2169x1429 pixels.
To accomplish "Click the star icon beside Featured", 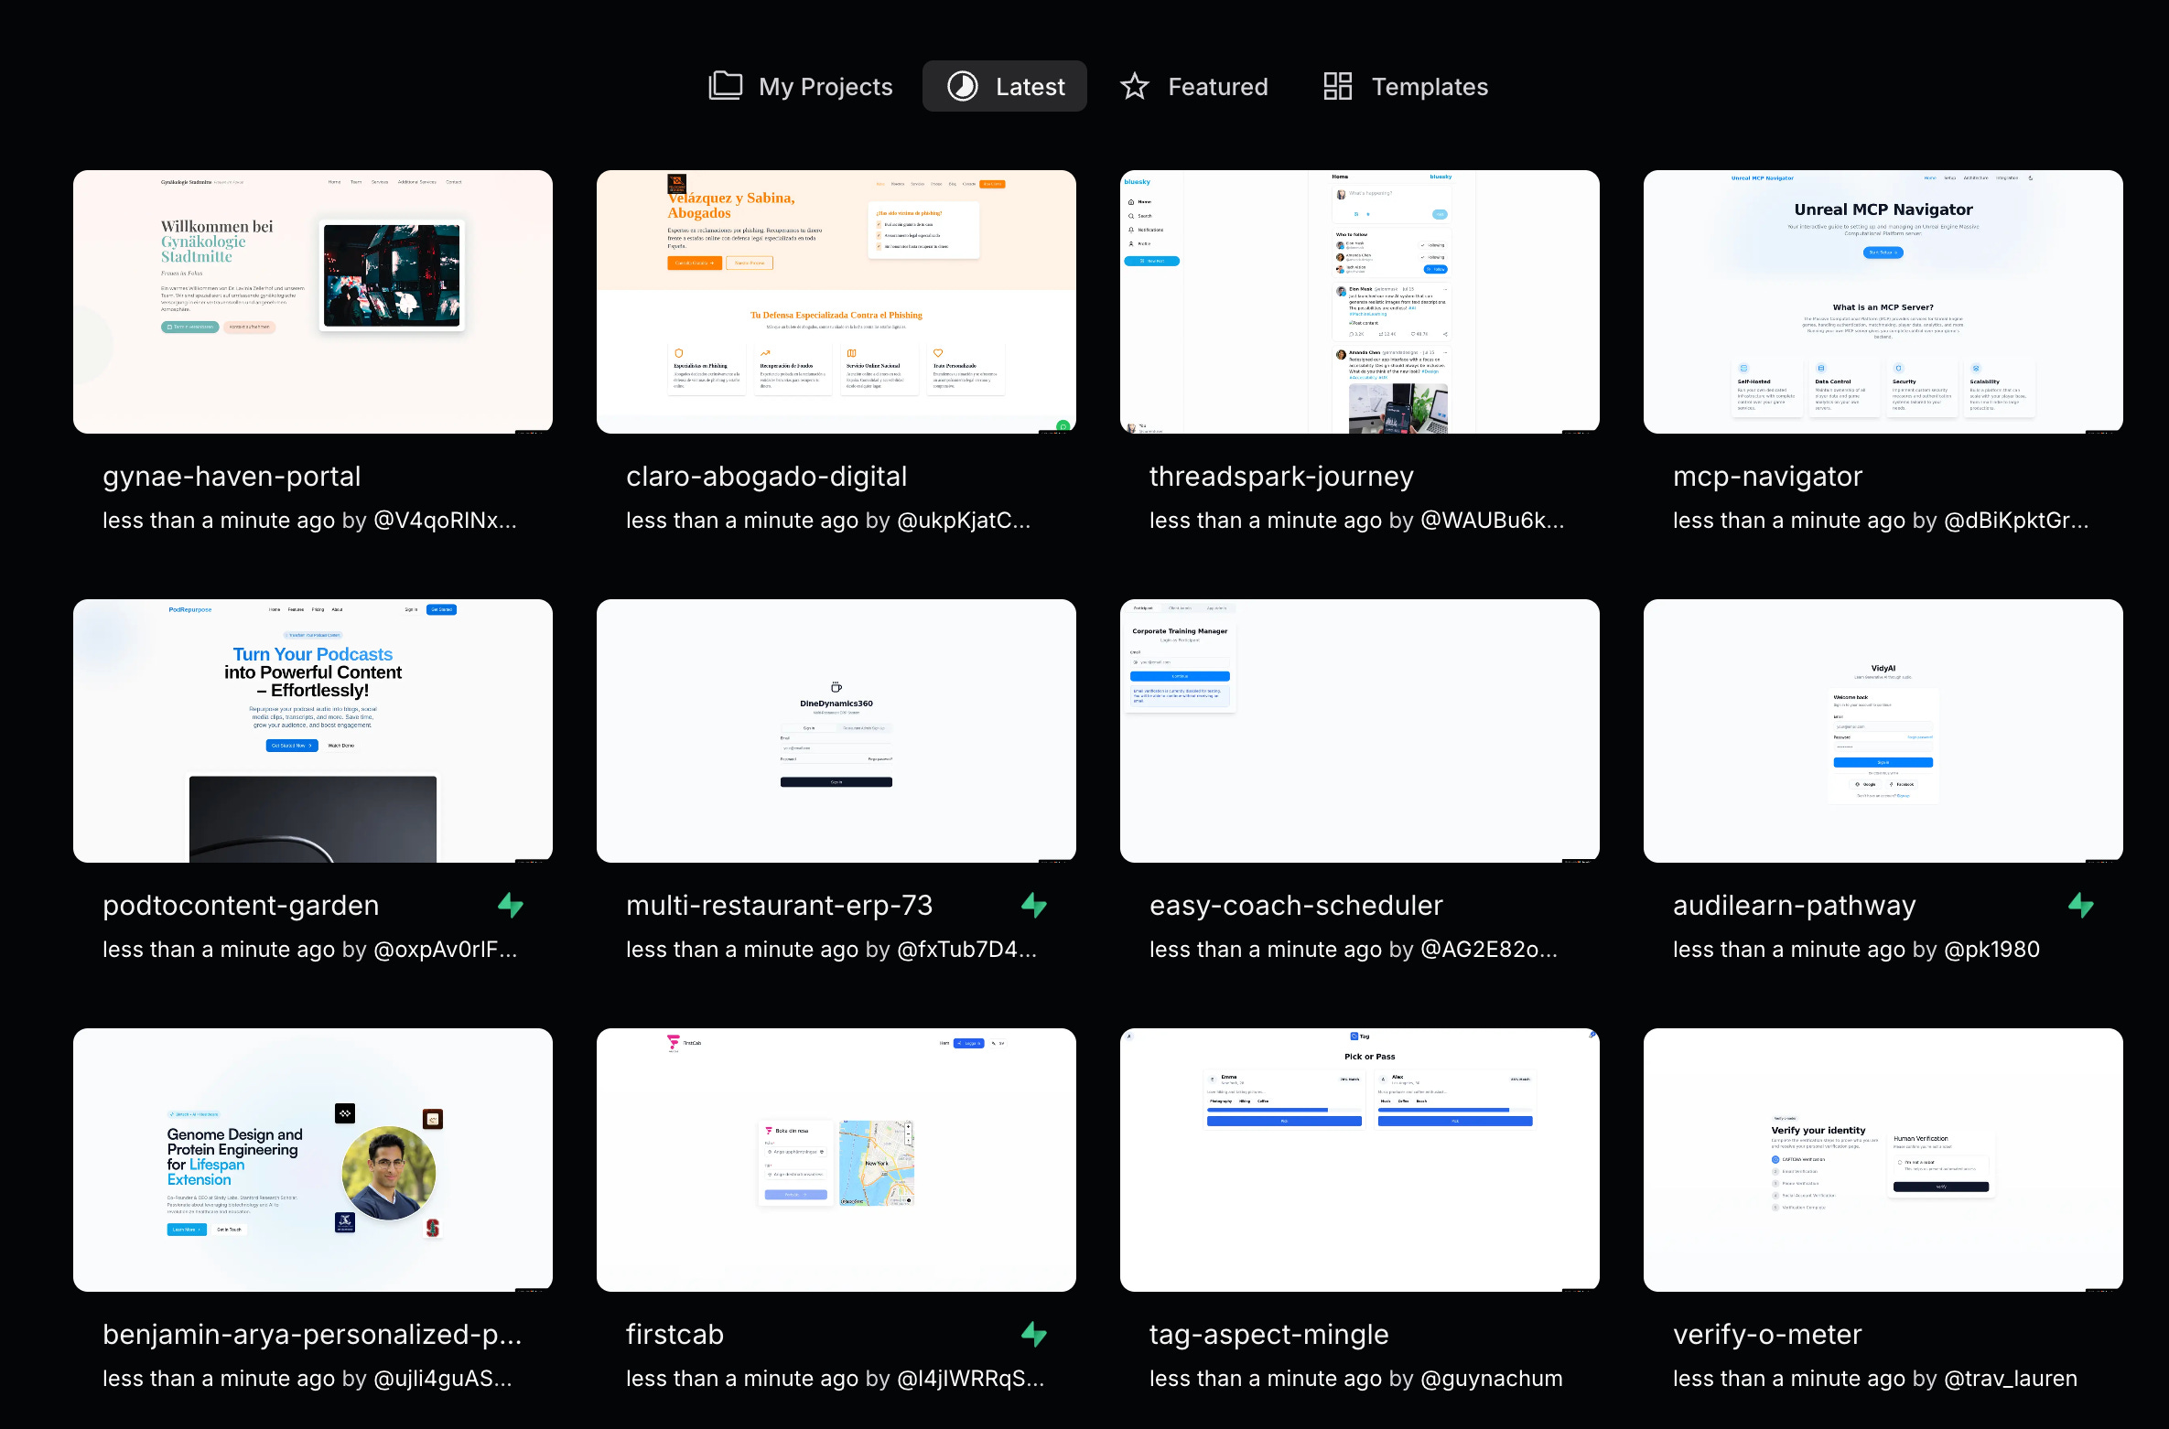I will click(1135, 86).
